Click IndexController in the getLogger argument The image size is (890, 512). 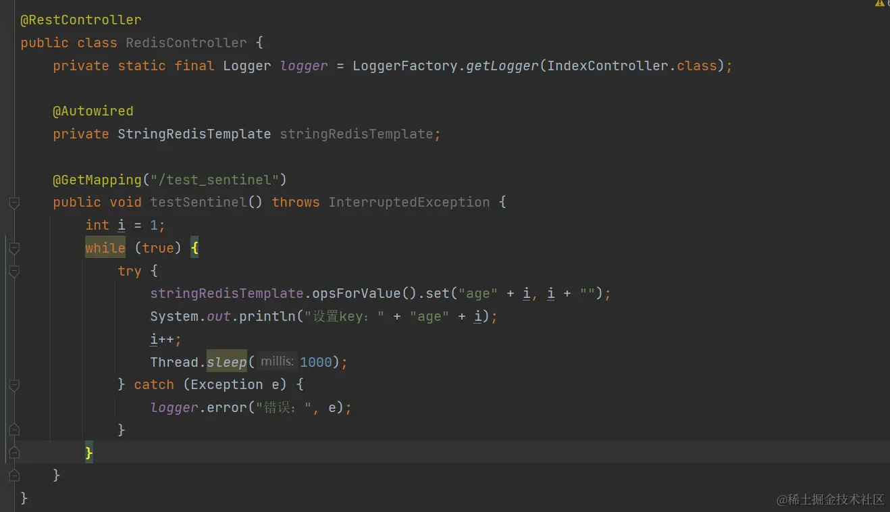pyautogui.click(x=608, y=66)
